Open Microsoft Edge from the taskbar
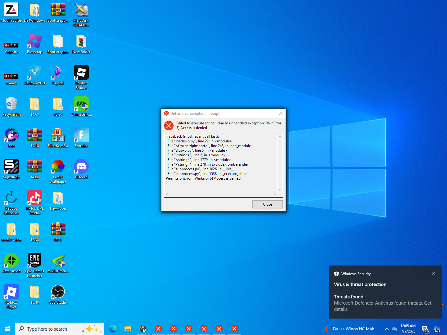 pyautogui.click(x=113, y=329)
